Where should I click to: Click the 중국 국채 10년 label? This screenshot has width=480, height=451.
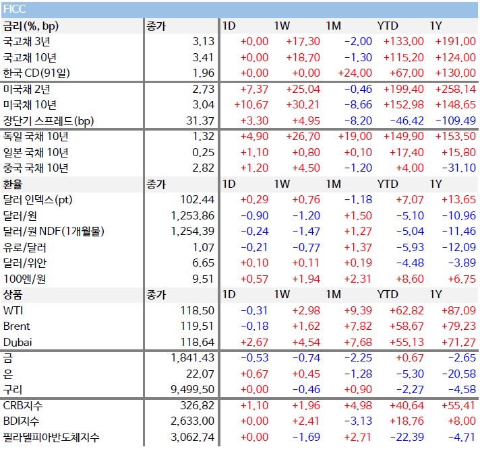coord(36,168)
